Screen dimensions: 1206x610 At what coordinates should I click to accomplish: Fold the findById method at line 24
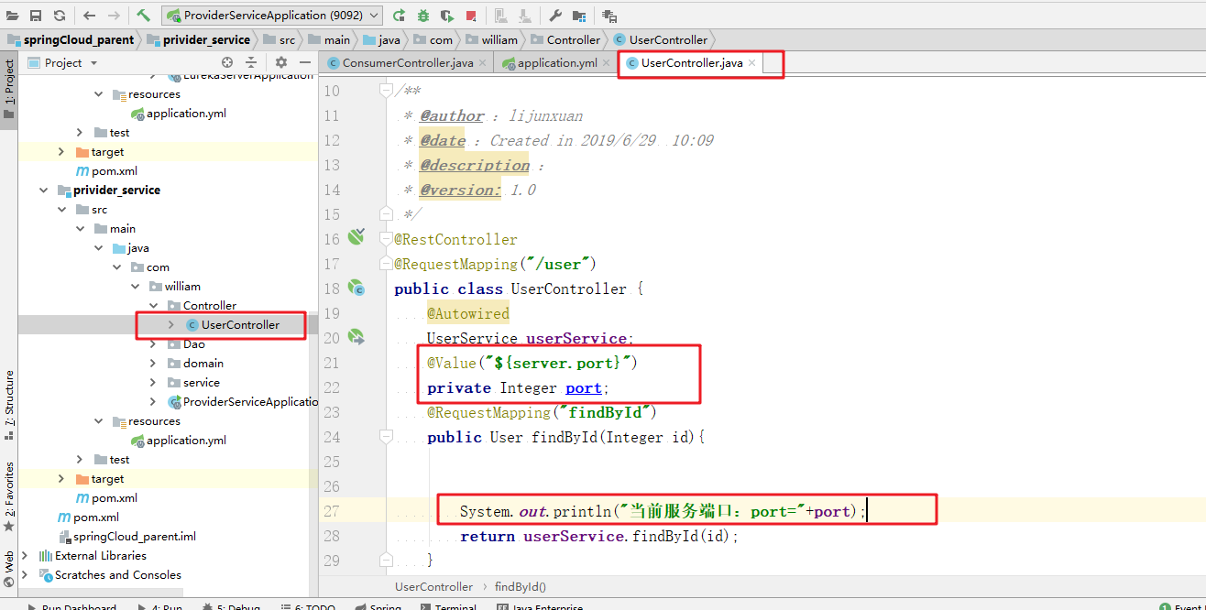coord(386,437)
